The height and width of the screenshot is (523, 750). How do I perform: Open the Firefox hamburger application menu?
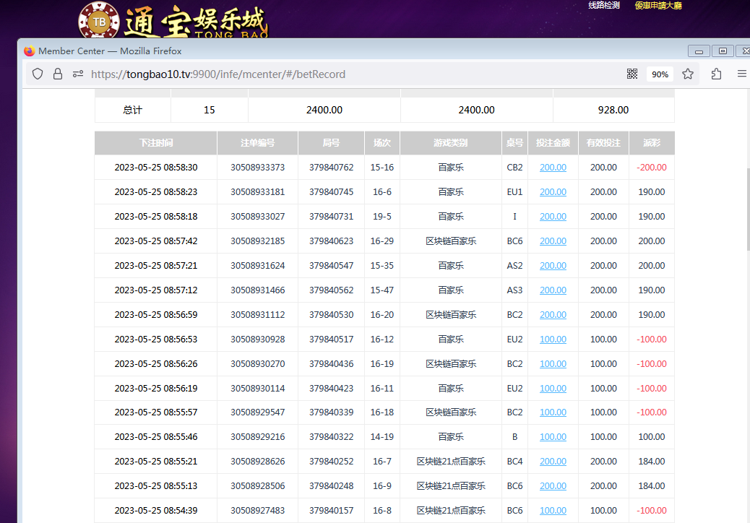click(742, 74)
